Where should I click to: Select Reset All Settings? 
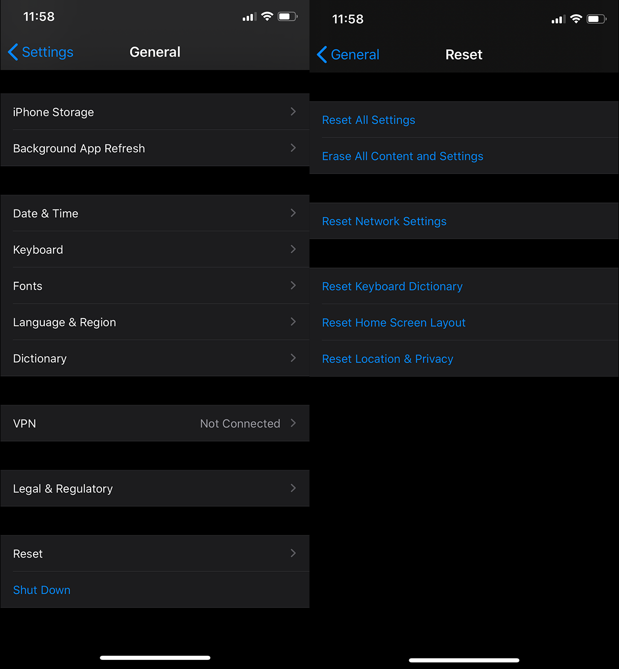pyautogui.click(x=369, y=120)
